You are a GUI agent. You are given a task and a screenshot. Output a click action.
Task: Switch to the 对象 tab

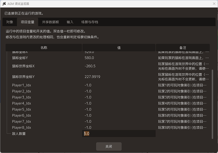coord(9,22)
